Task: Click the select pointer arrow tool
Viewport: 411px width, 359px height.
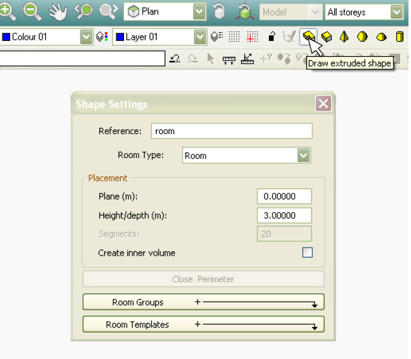Action: [211, 59]
